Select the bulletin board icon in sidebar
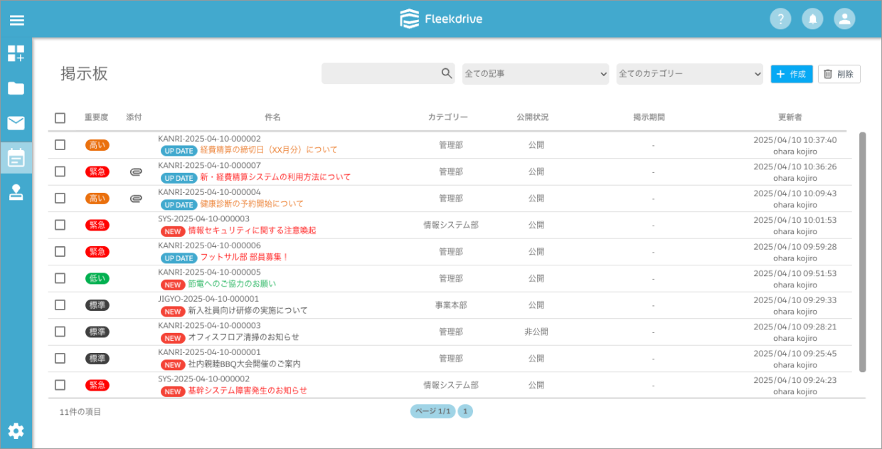The width and height of the screenshot is (882, 449). point(16,157)
